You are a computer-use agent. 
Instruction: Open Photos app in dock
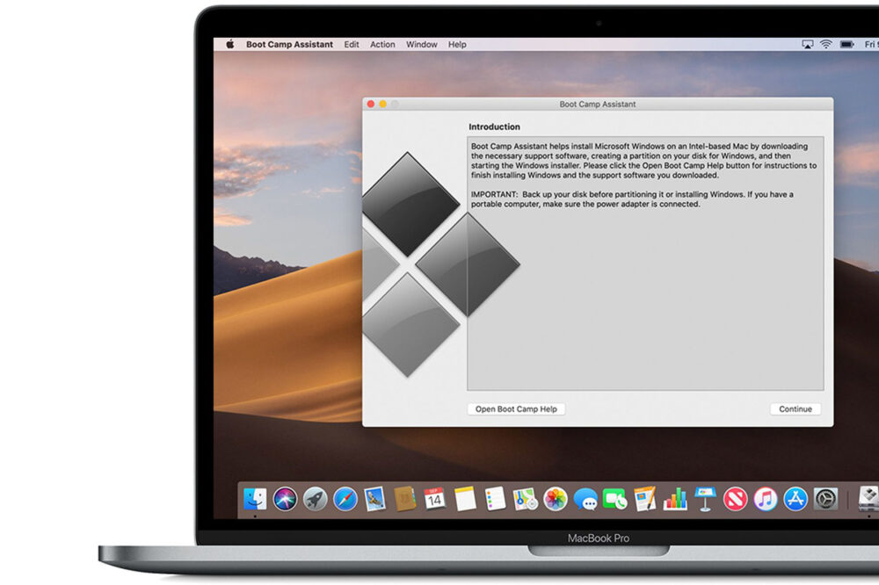pyautogui.click(x=555, y=499)
